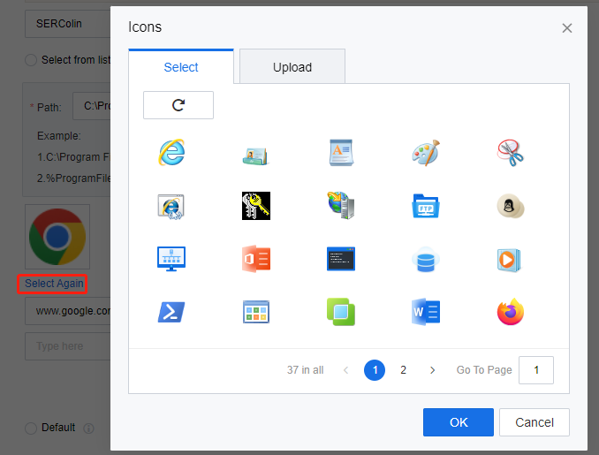Click the Path input field
This screenshot has width=599, height=455.
click(92, 106)
